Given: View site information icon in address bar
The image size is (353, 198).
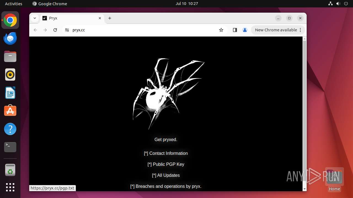Looking at the screenshot, I should coord(67,30).
